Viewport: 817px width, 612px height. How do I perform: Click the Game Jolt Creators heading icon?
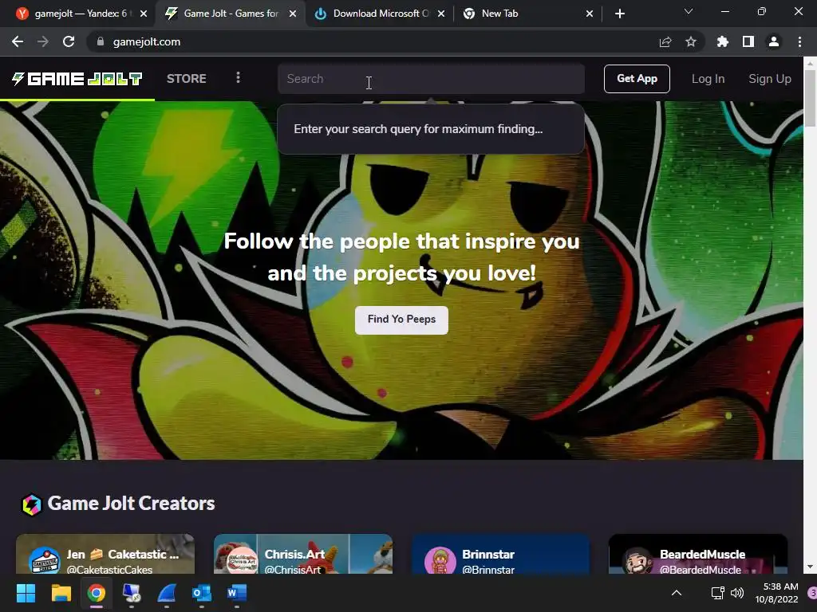click(x=31, y=504)
